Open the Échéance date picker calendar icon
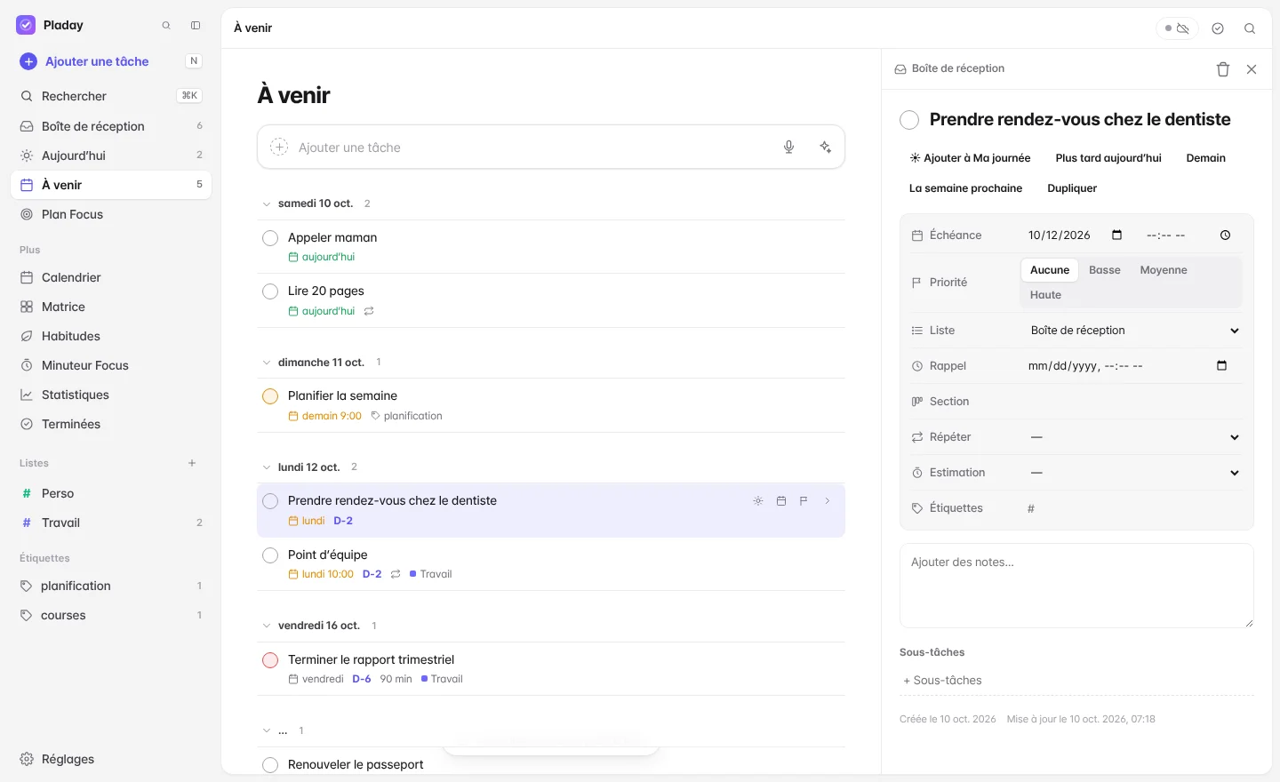The height and width of the screenshot is (782, 1280). [x=1117, y=235]
